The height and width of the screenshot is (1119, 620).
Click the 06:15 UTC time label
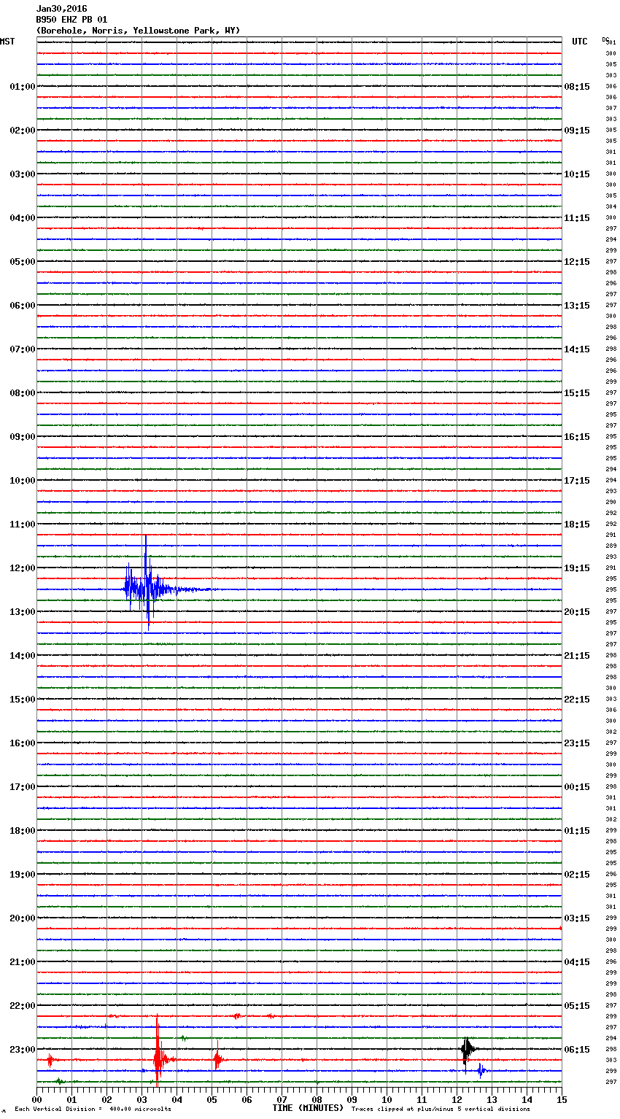(577, 1050)
